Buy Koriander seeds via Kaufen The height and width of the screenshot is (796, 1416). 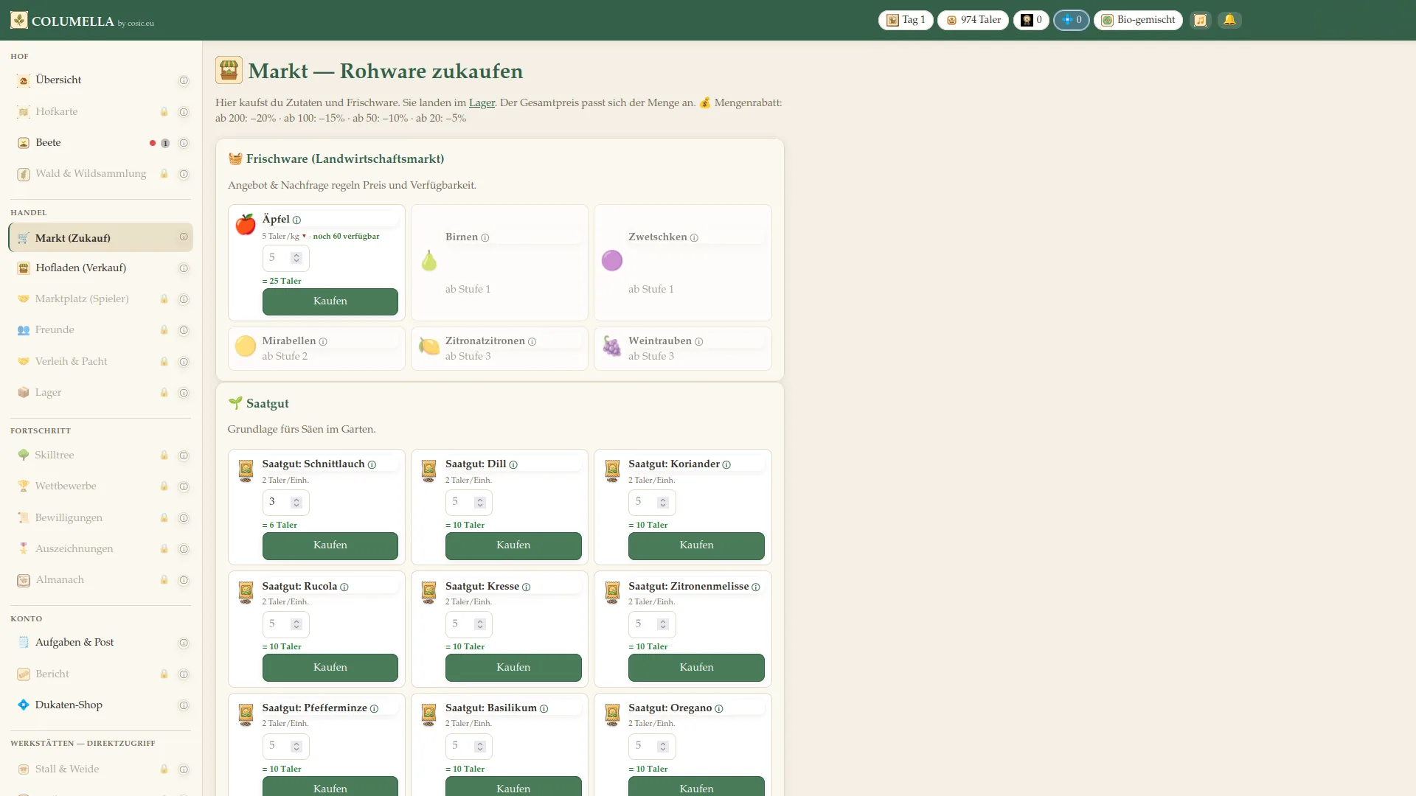click(x=696, y=545)
